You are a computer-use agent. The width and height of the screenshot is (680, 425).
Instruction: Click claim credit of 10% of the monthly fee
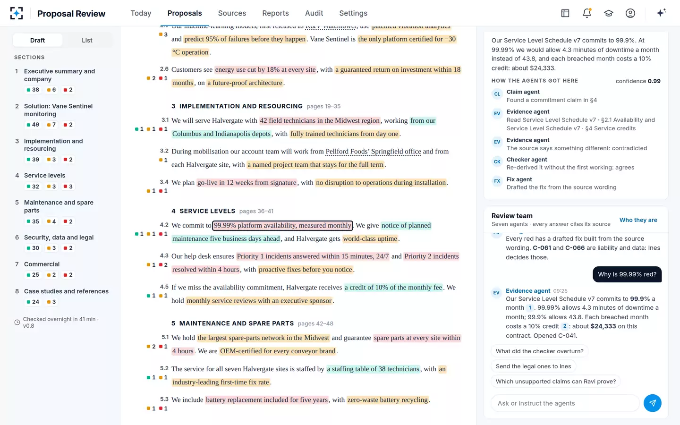point(394,288)
